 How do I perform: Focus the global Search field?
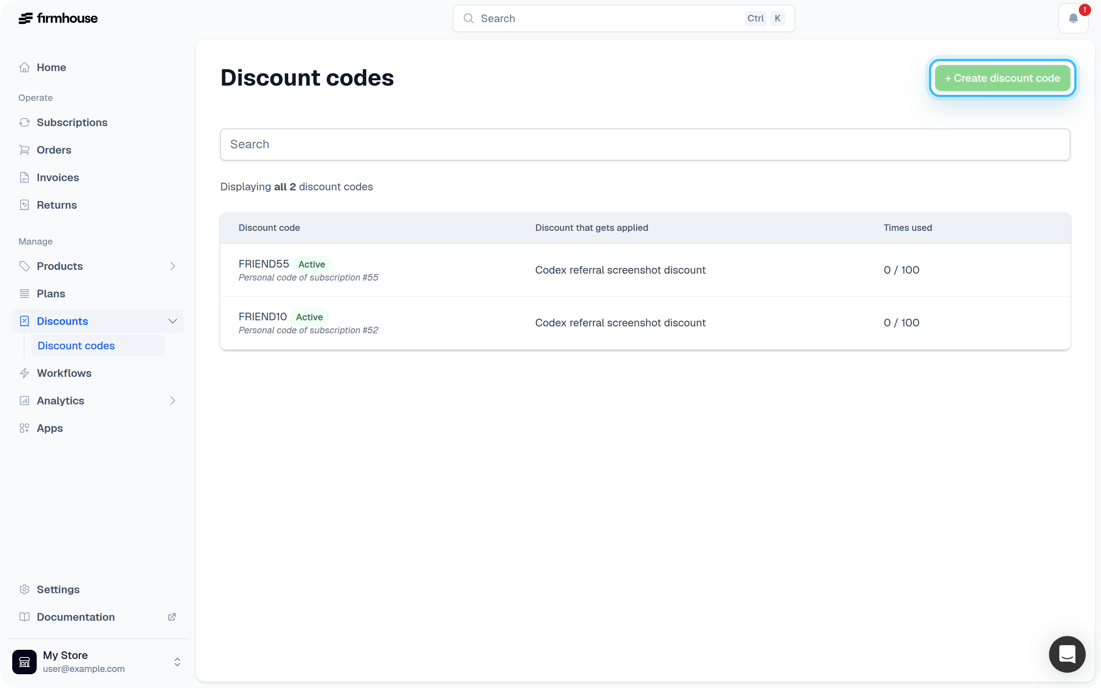click(623, 18)
